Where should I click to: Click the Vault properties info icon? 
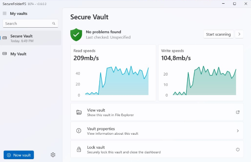[79, 131]
